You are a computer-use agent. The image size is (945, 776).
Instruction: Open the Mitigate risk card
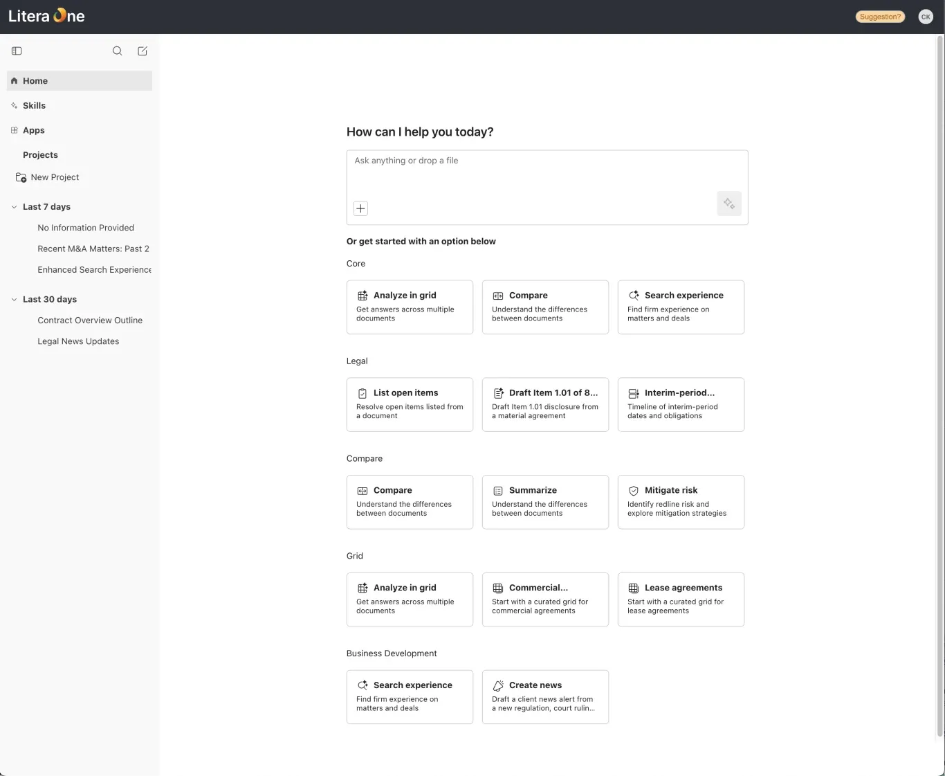[681, 502]
